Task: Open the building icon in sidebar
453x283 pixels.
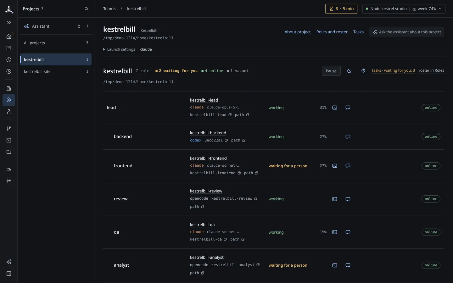Action: [x=9, y=88]
